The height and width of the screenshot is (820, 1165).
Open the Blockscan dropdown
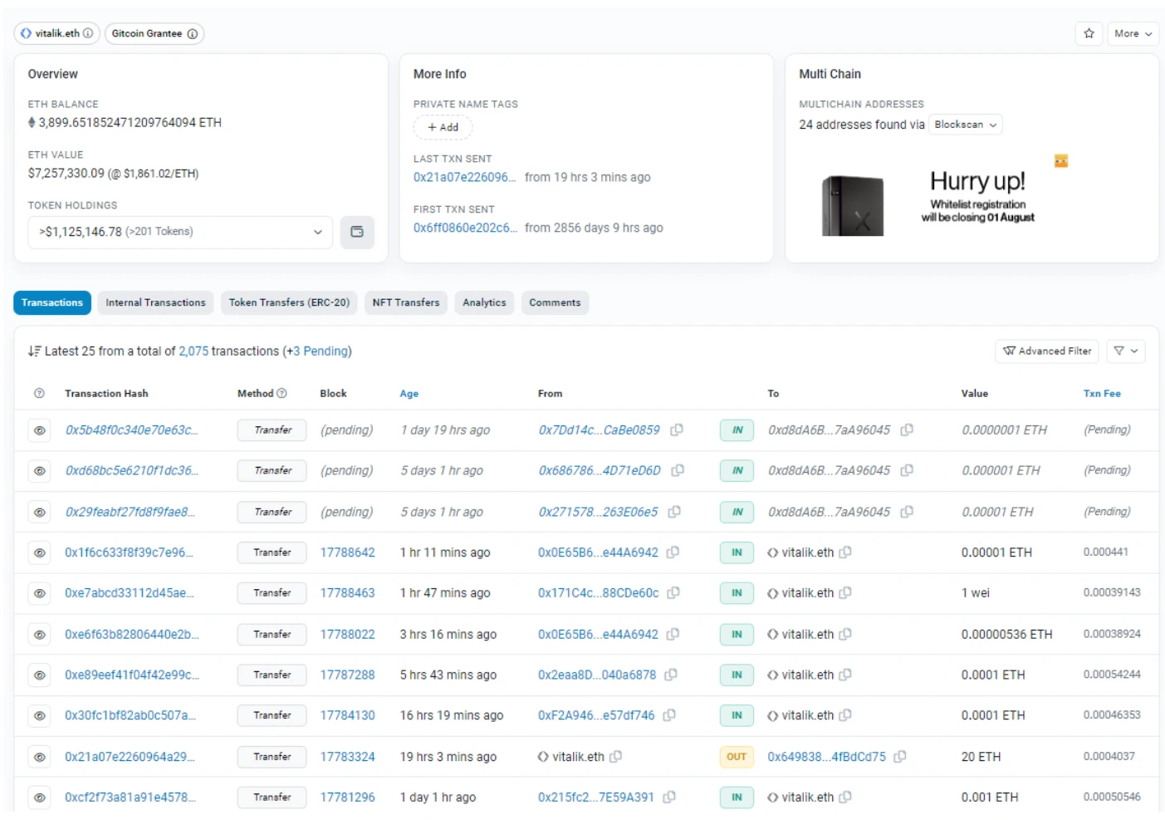click(965, 125)
